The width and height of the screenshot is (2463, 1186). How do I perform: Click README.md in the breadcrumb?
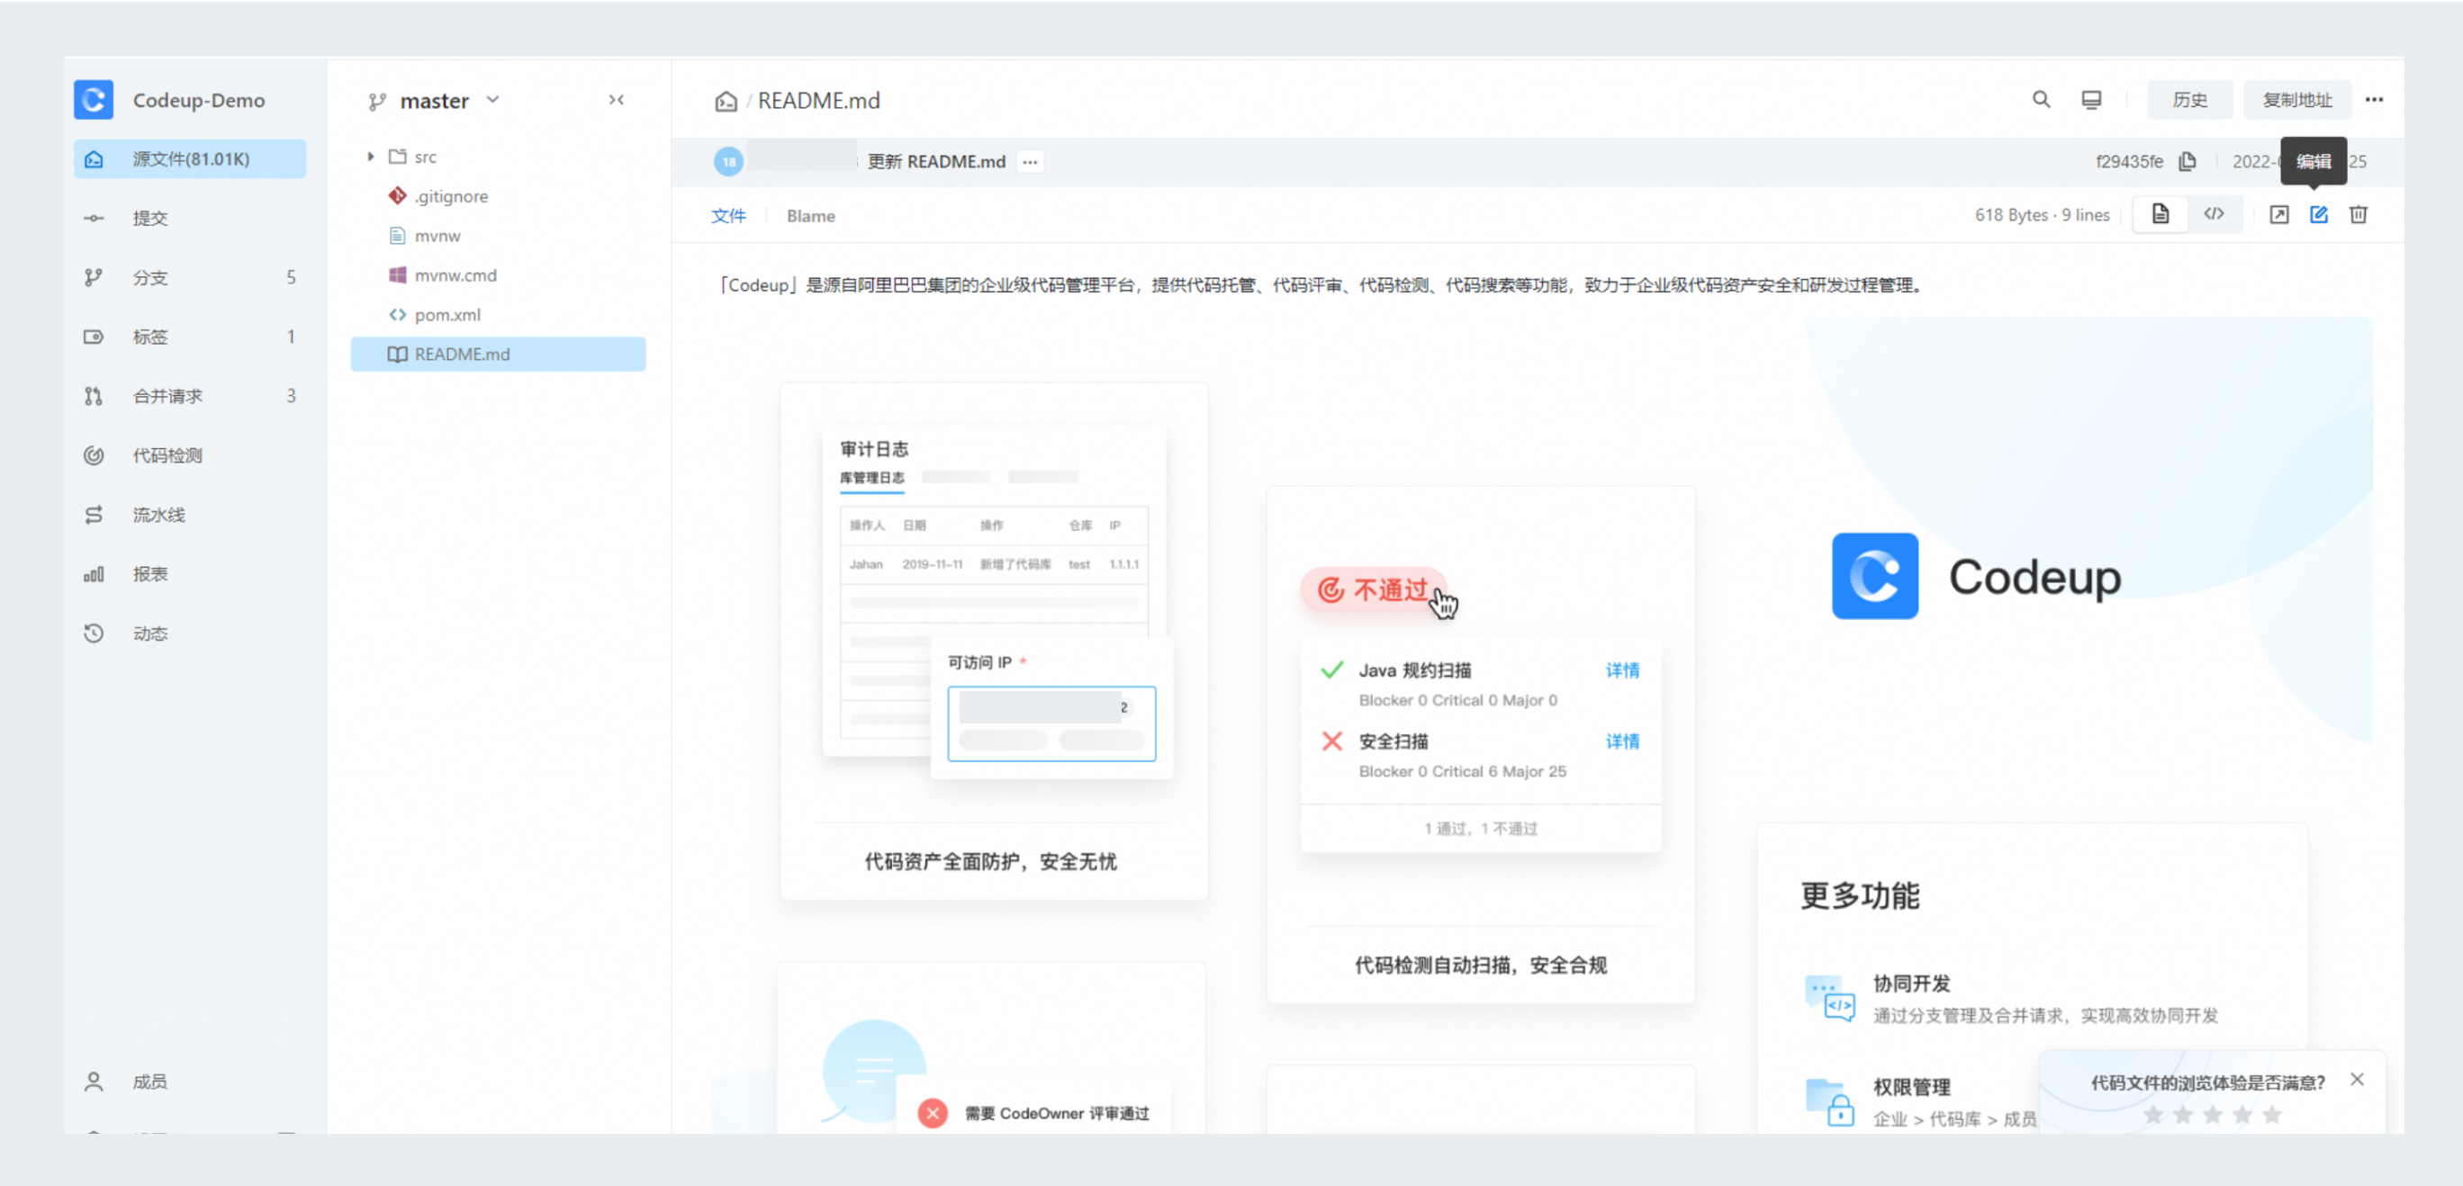818,101
